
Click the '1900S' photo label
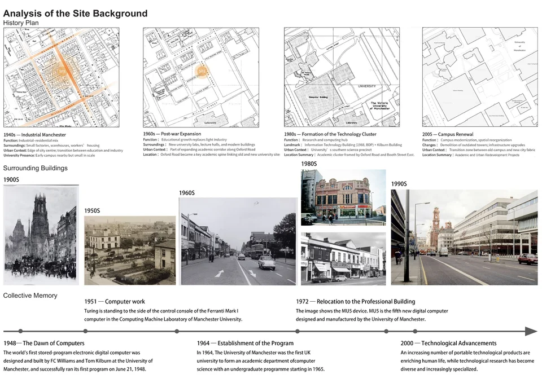(11, 179)
